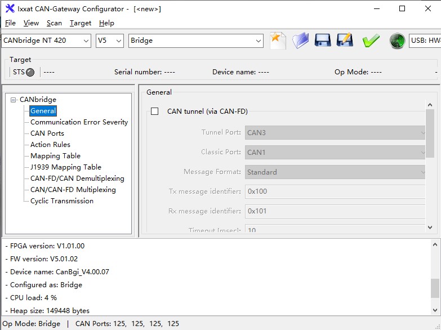This screenshot has width=441, height=330.
Task: Select the CANbridge root tree item
Action: click(38, 100)
